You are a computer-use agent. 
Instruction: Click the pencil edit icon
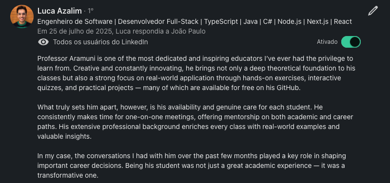point(373,11)
